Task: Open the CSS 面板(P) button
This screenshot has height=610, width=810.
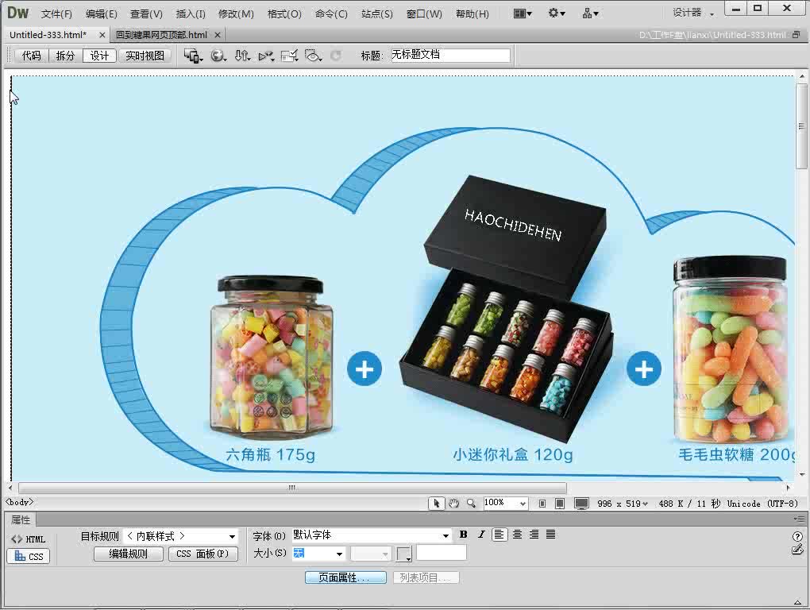Action: (x=202, y=554)
